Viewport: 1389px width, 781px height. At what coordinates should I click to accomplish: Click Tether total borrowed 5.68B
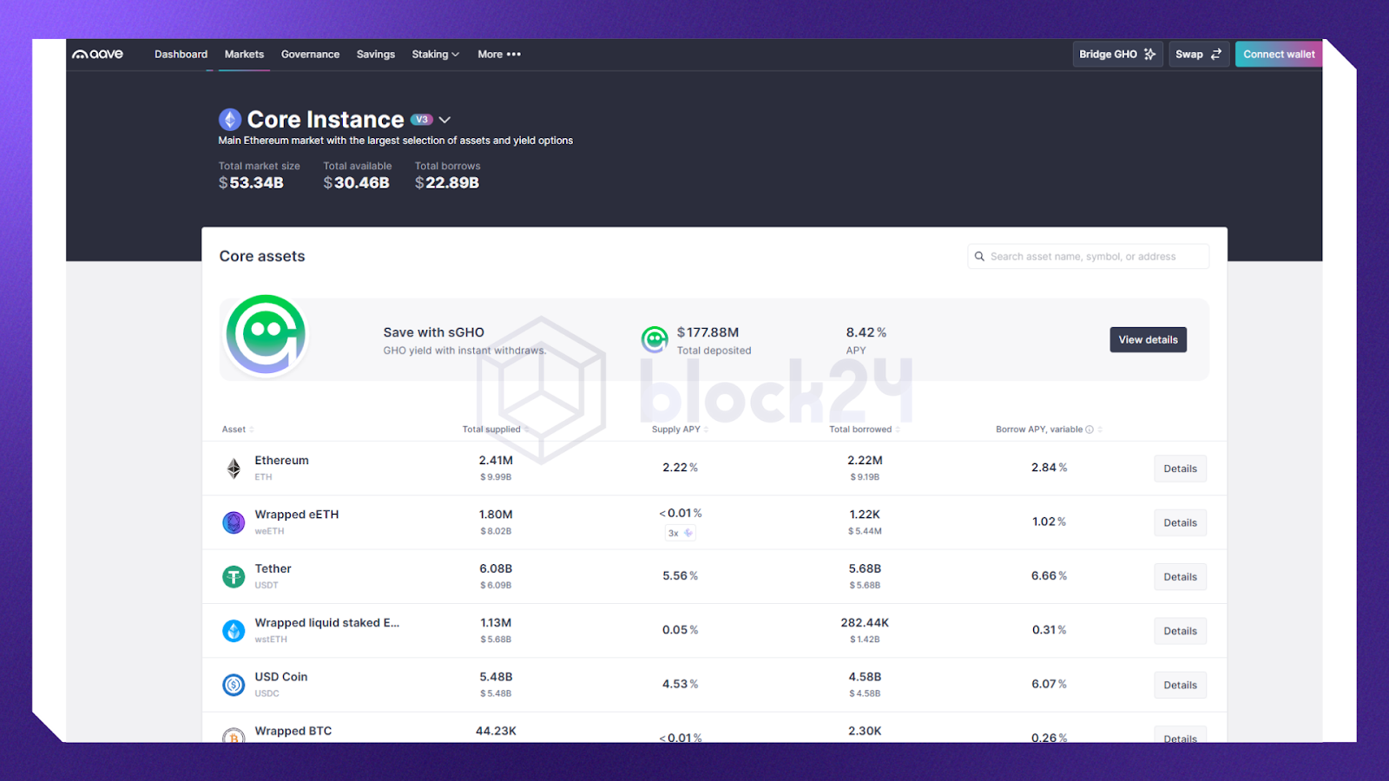(x=865, y=569)
